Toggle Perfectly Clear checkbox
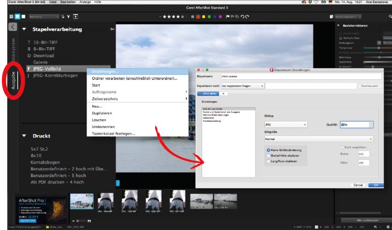The height and width of the screenshot is (230, 392). coord(341,38)
